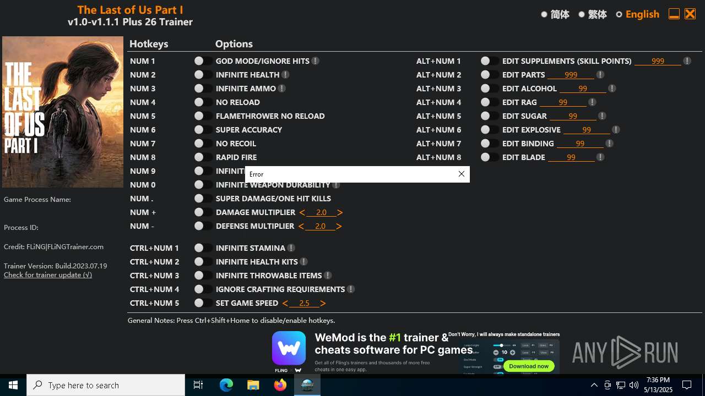The image size is (705, 396).
Task: Open File Explorer from the taskbar
Action: pyautogui.click(x=253, y=385)
